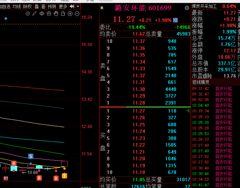240x188 pixels.
Task: Click the 委比 -19.44% value
Action: pyautogui.click(x=136, y=27)
